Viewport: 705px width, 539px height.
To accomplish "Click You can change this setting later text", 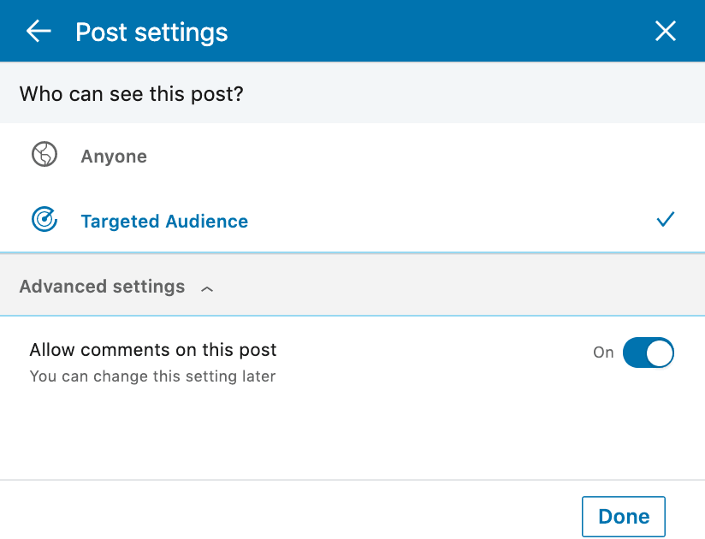I will pyautogui.click(x=152, y=376).
